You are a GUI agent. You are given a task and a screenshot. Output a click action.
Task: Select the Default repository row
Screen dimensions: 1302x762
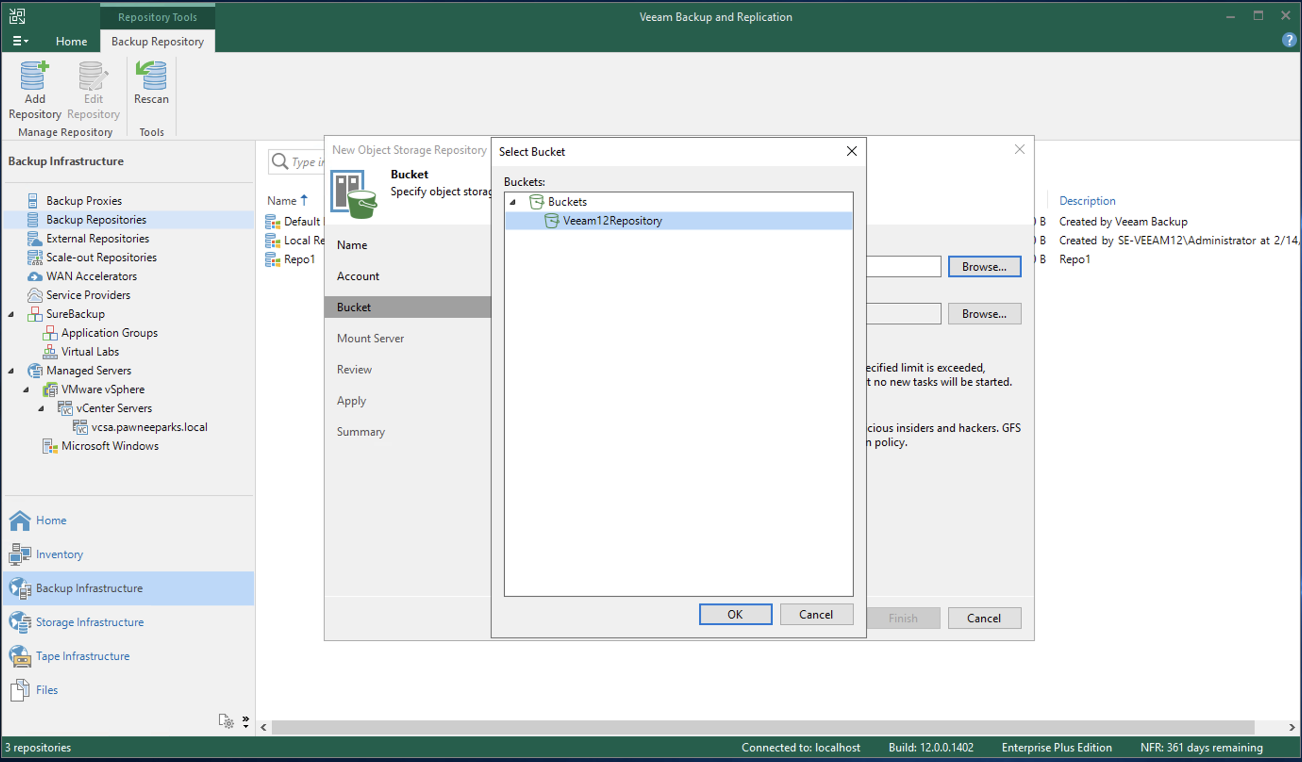[x=294, y=222]
